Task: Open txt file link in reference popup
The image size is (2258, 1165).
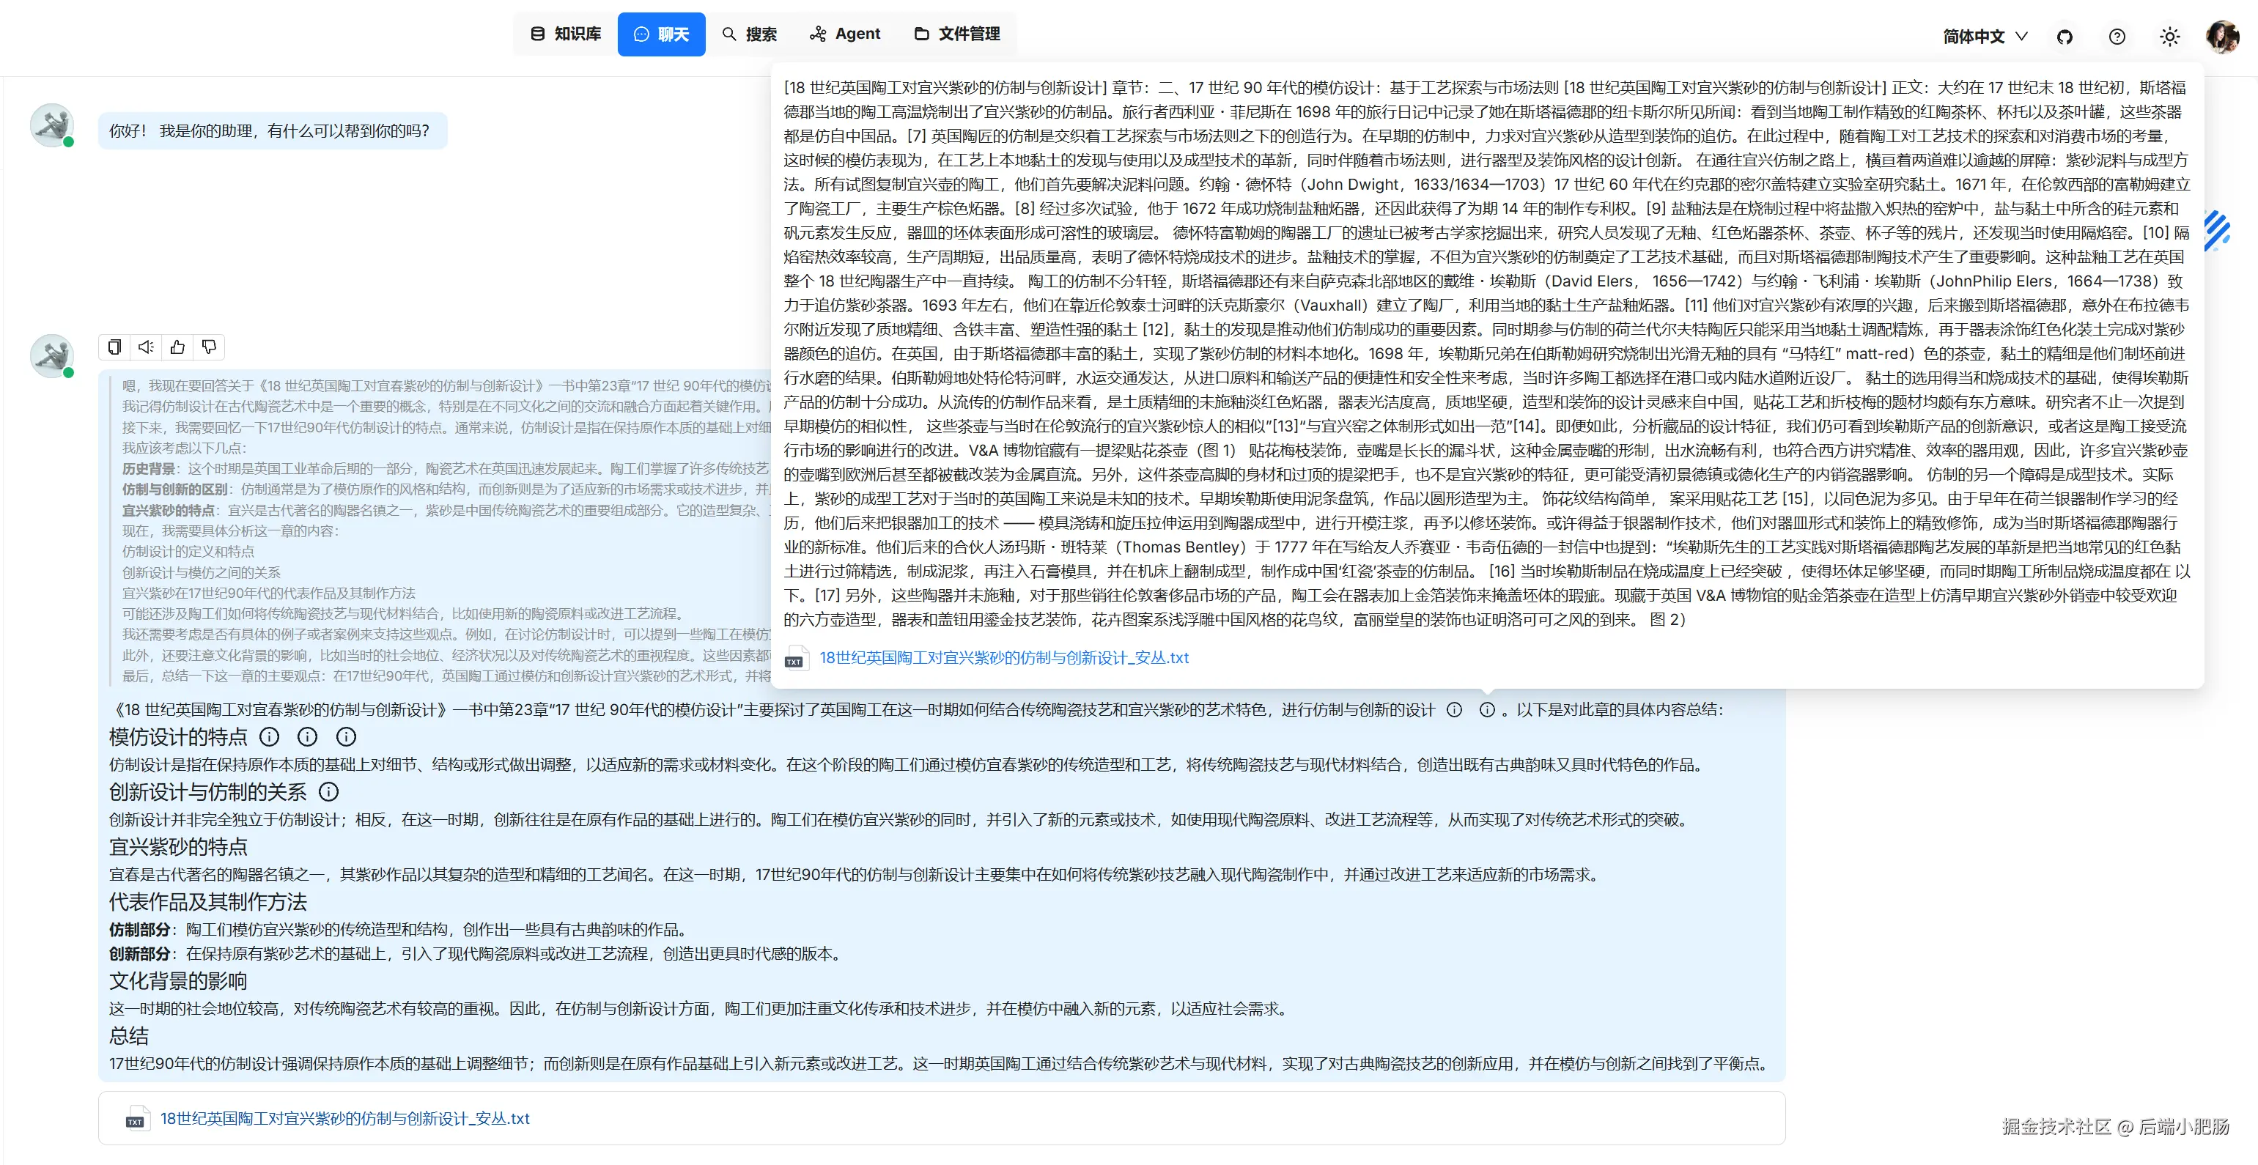Action: [1003, 657]
